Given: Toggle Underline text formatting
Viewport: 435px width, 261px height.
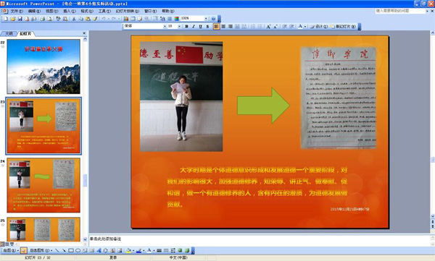Looking at the screenshot, I should point(200,27).
